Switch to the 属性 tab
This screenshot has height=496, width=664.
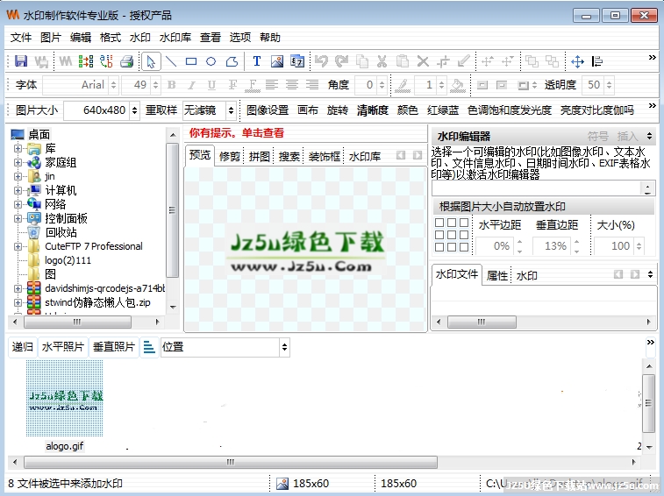tap(496, 276)
